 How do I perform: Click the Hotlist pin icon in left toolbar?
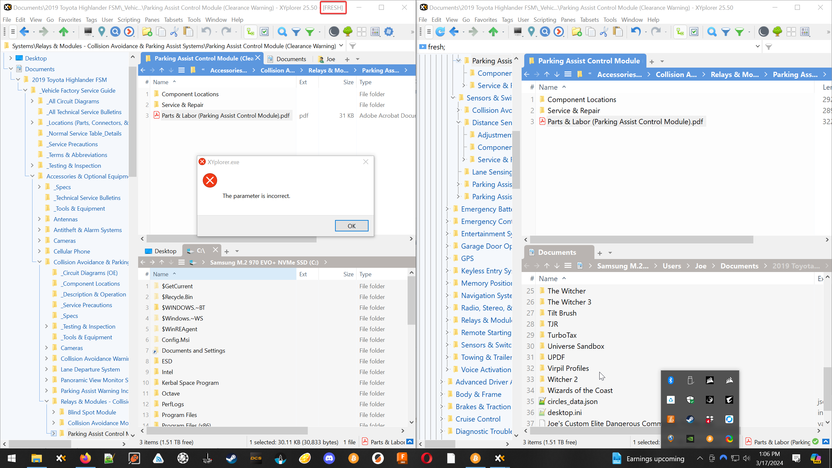pyautogui.click(x=102, y=32)
